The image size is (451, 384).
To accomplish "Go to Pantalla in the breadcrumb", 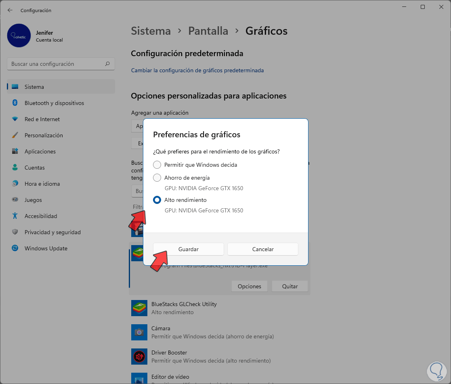I will [x=208, y=31].
